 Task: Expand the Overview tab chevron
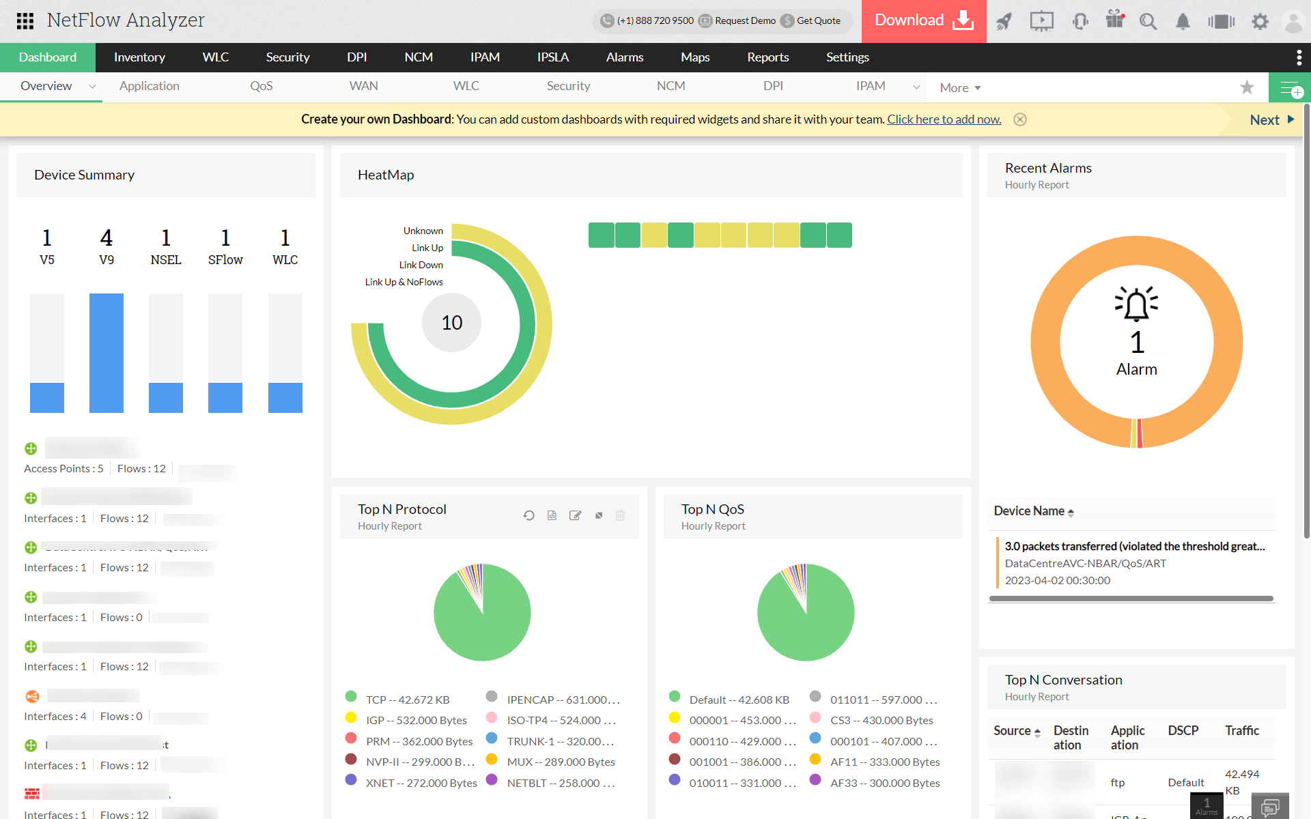click(x=93, y=87)
